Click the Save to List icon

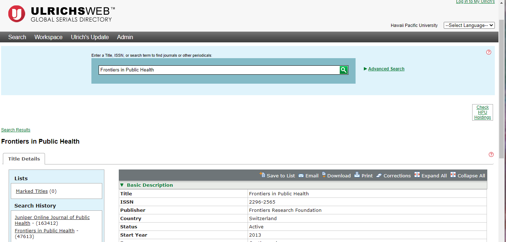262,175
